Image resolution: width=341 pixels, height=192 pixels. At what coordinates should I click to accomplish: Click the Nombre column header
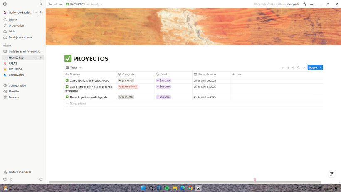pos(90,74)
